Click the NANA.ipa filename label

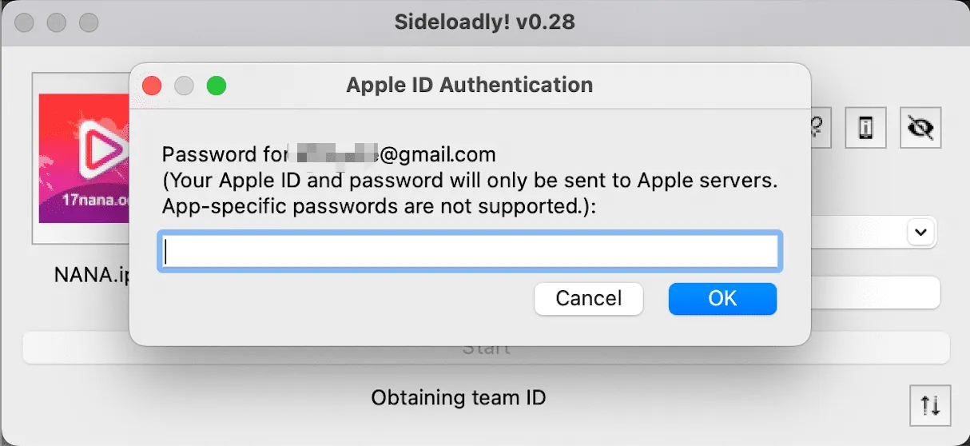click(x=89, y=275)
